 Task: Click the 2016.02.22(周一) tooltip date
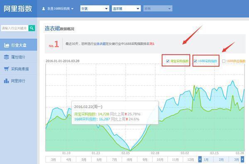coord(88,107)
